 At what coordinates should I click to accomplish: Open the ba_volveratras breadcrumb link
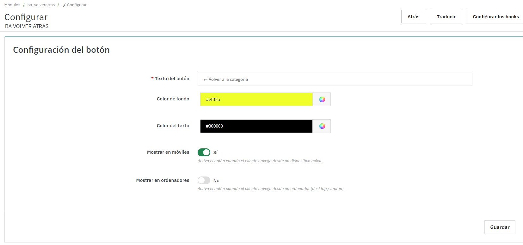click(41, 5)
